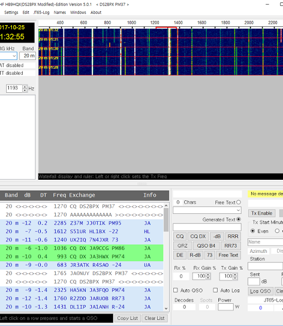Click the CQ button

click(180, 236)
